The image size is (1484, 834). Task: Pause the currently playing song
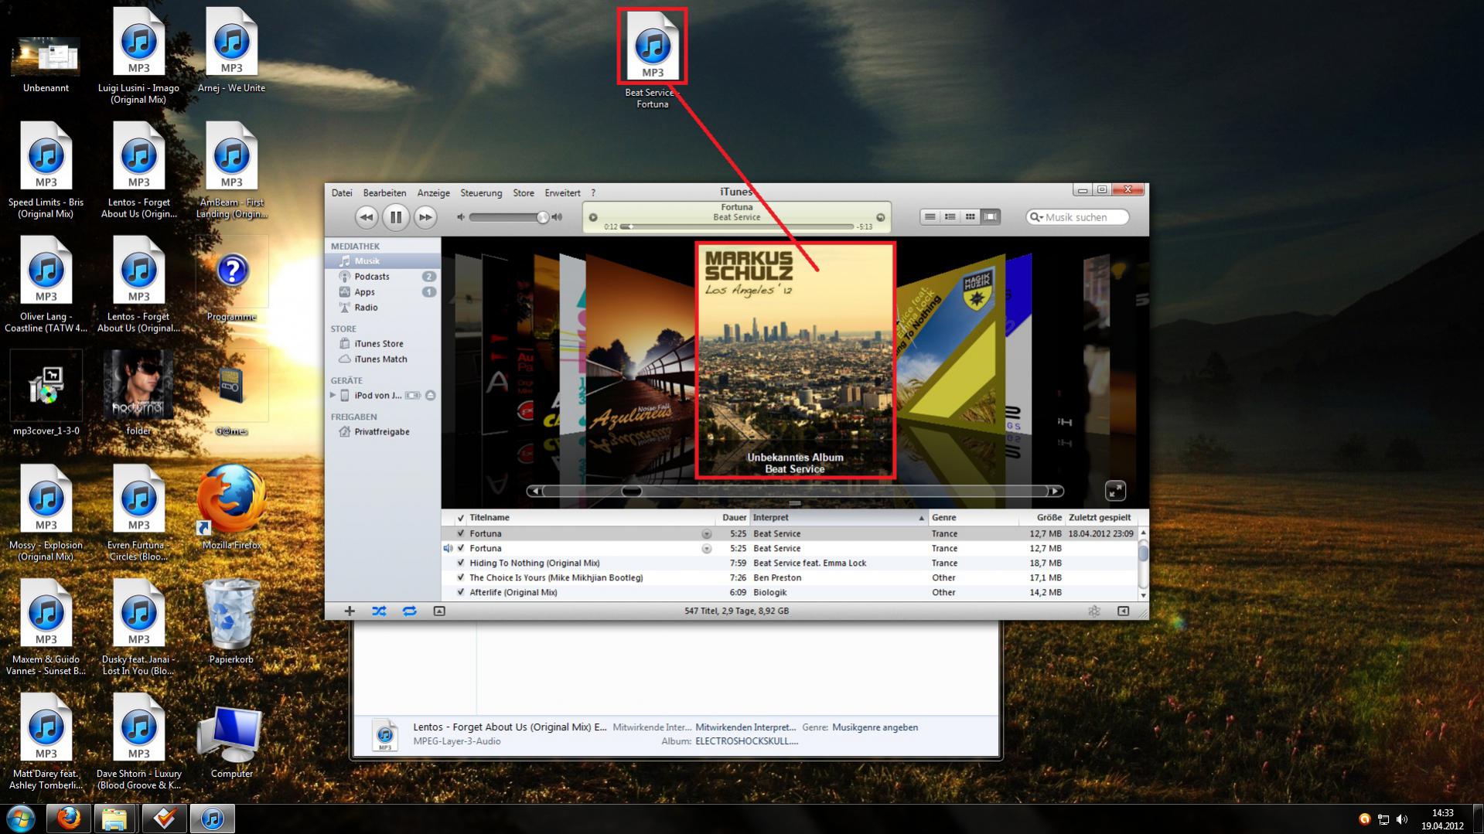396,217
